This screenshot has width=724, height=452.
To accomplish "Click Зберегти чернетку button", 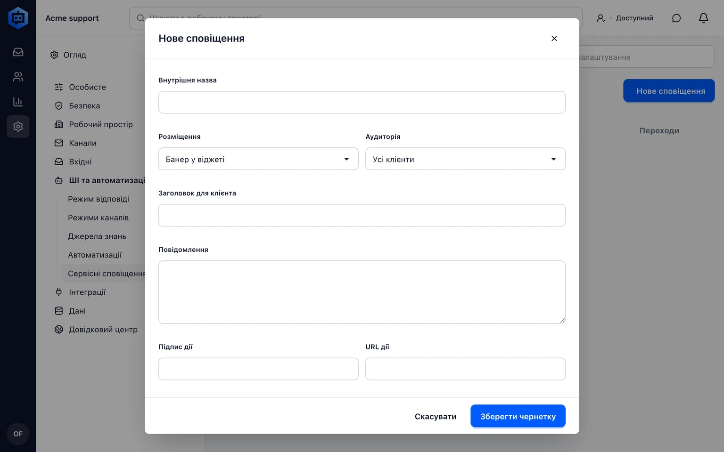I will pyautogui.click(x=518, y=416).
